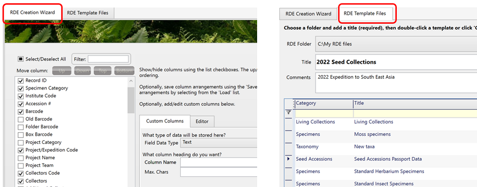Uncheck the Record ID column checkbox
This screenshot has height=187, width=477.
click(x=21, y=81)
